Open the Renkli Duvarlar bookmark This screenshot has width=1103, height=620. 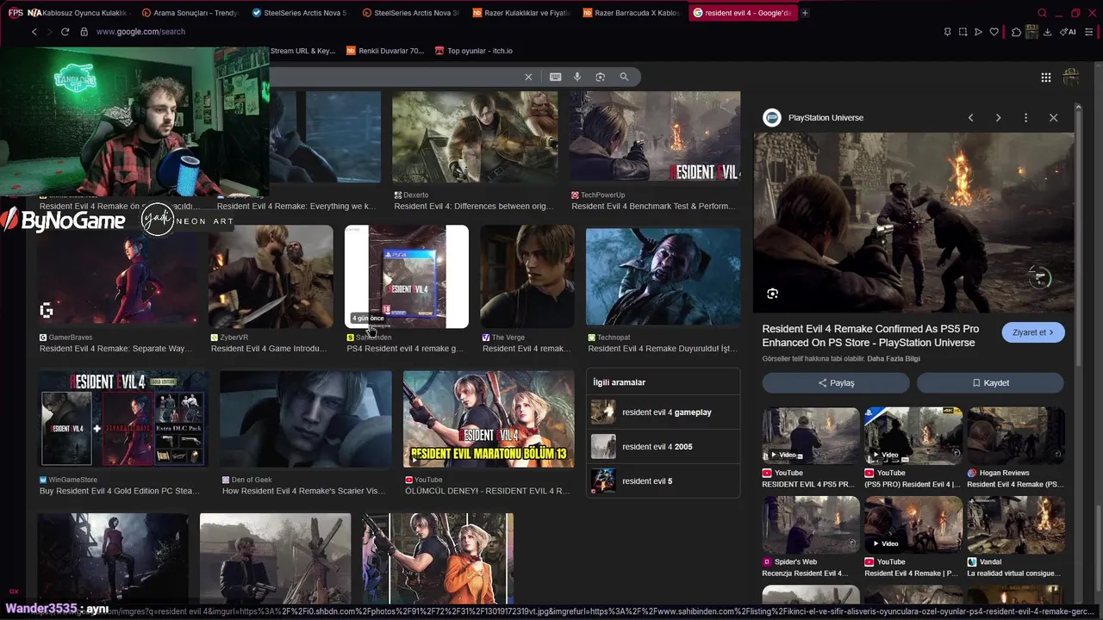point(385,51)
